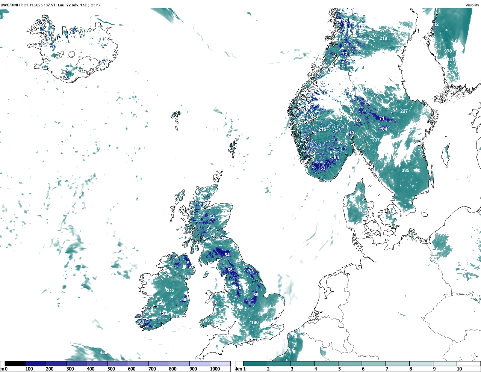
Task: Click the value '88' in southern Norway
Action: pyautogui.click(x=340, y=142)
